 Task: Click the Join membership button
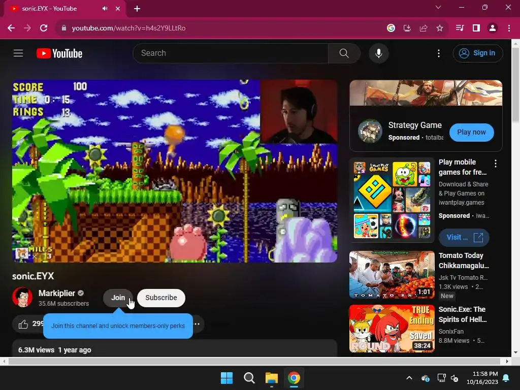click(x=118, y=298)
